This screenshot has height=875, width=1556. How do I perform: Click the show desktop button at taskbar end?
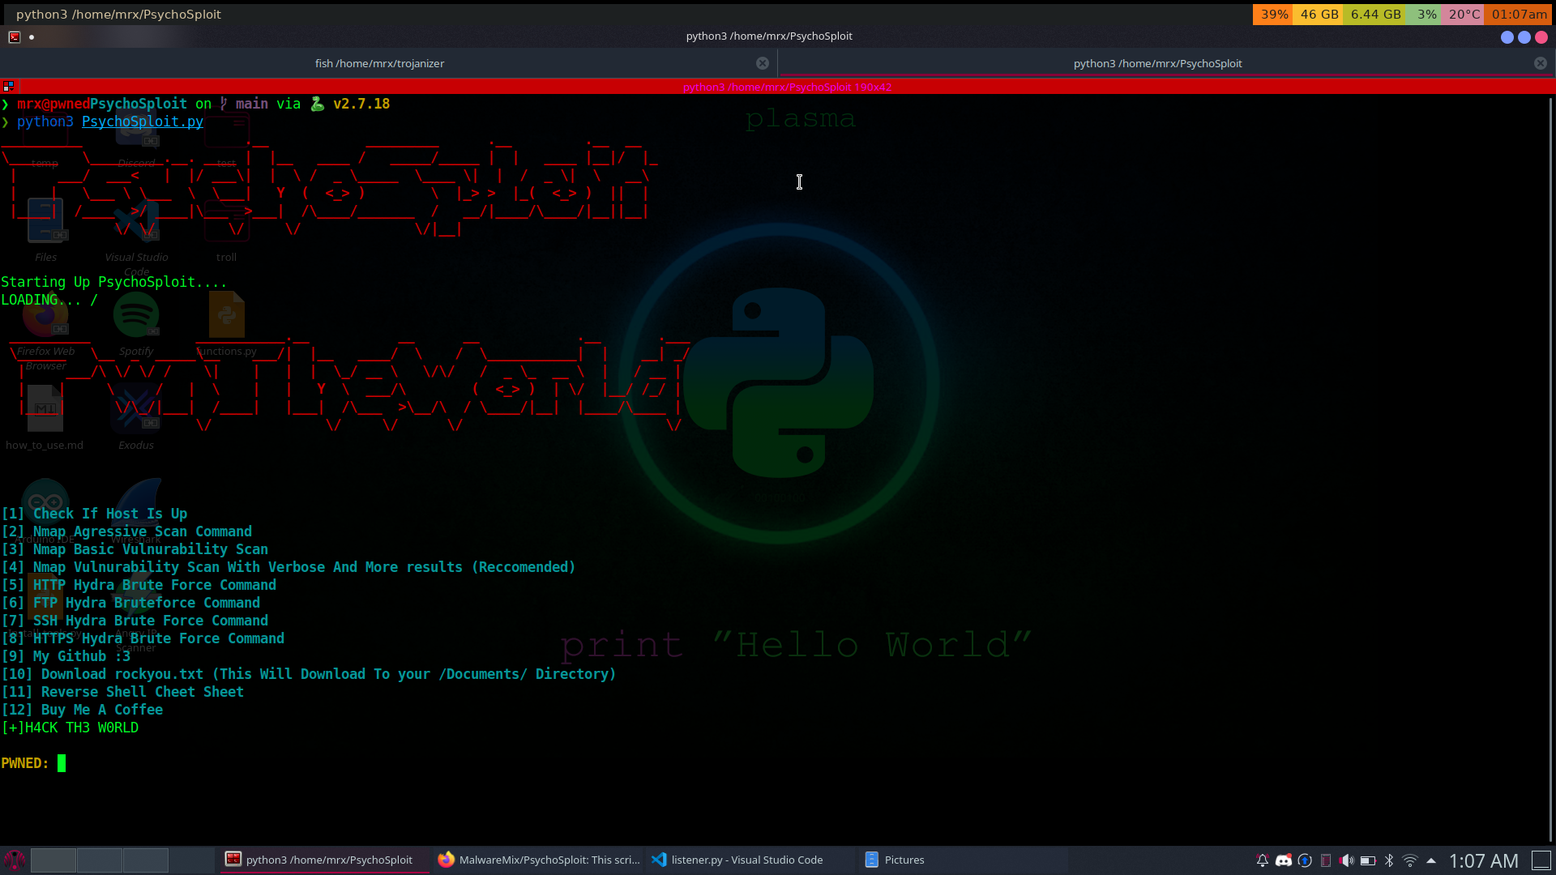click(x=1541, y=860)
